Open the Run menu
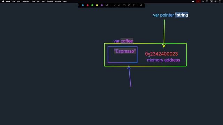Screen dimensions: 223x125 [43, 1]
